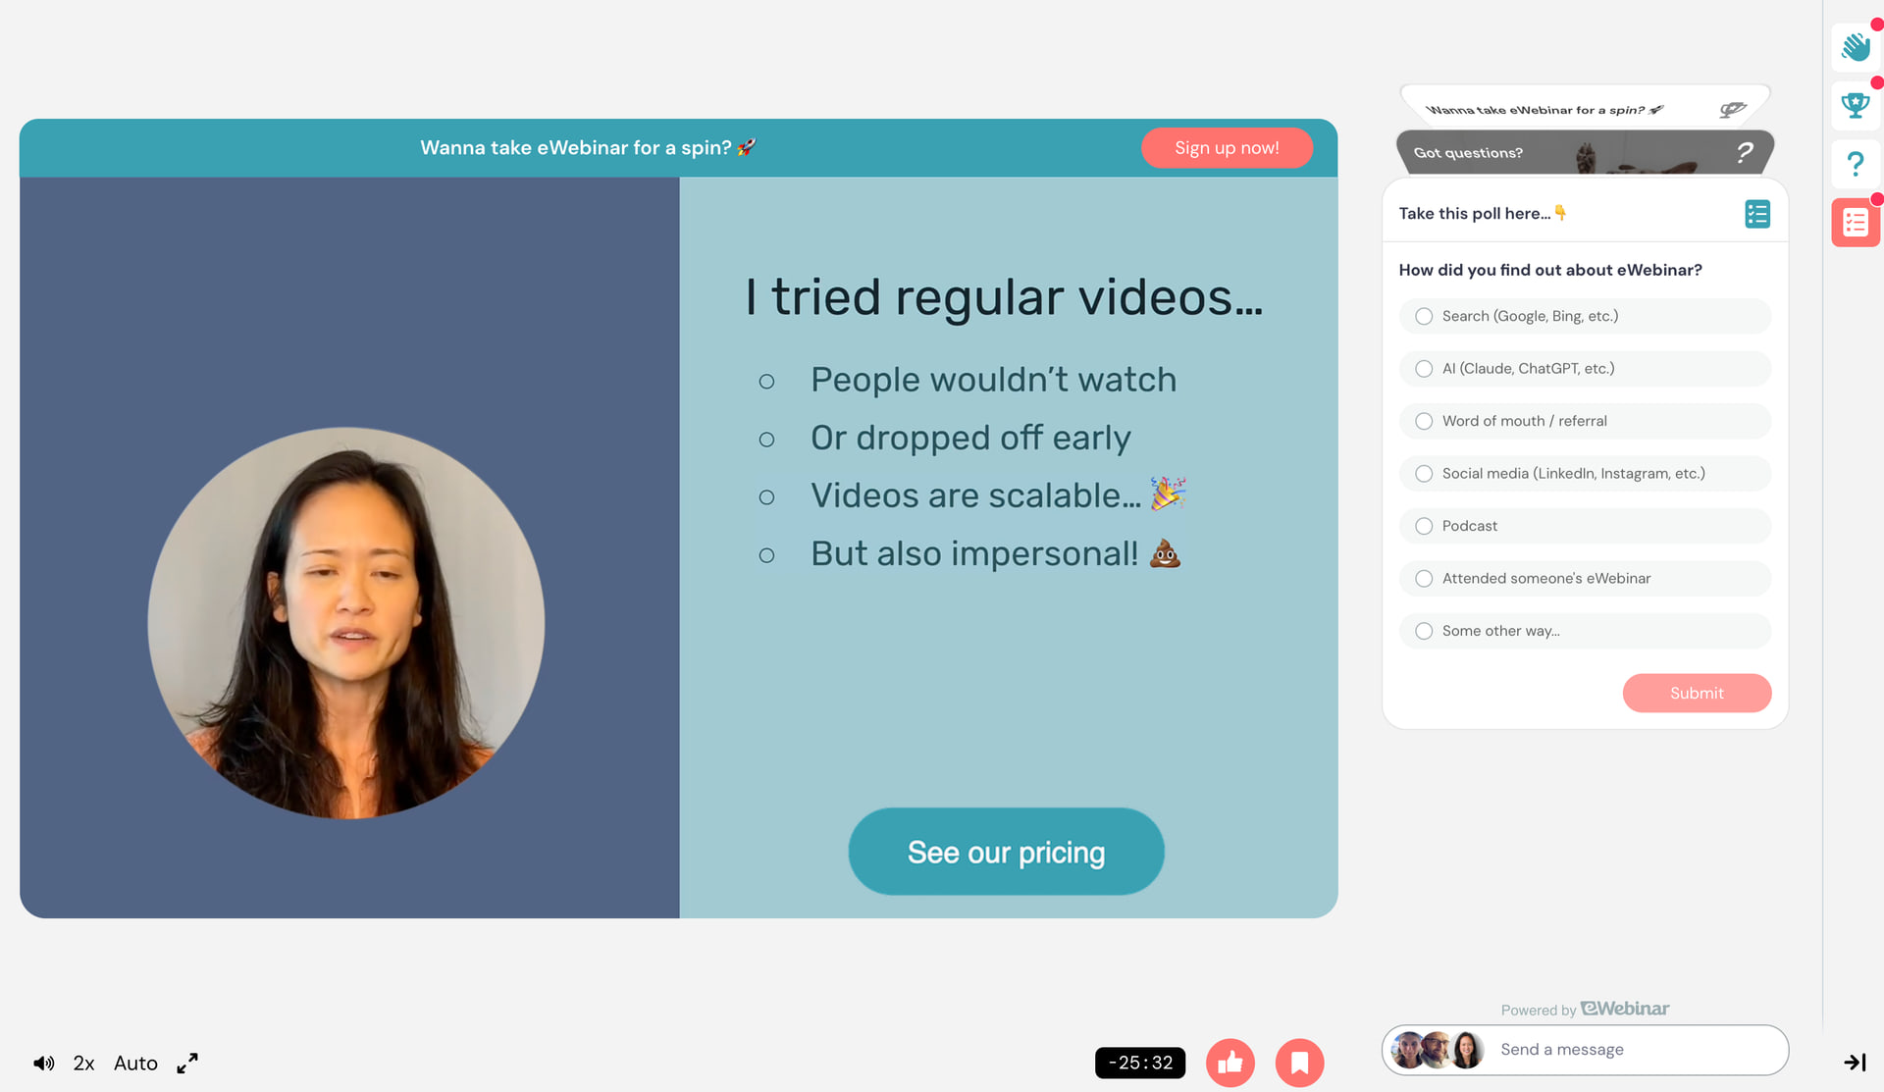Mute the video with the speaker icon
The width and height of the screenshot is (1884, 1092).
coord(44,1064)
